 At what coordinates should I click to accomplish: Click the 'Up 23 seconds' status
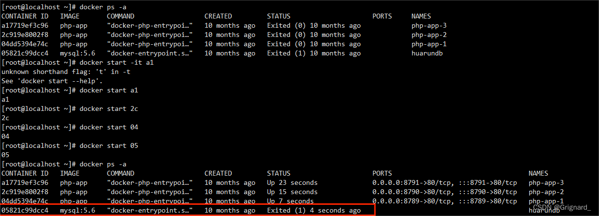292,182
